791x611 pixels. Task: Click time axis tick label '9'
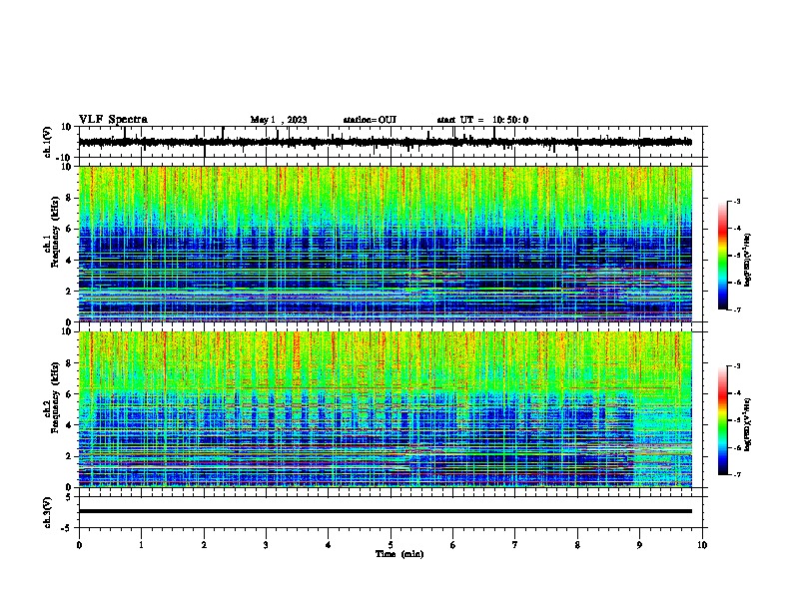[639, 545]
